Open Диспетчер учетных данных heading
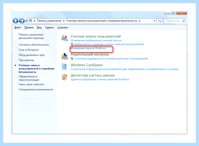The height and width of the screenshot is (146, 199). pyautogui.click(x=93, y=76)
